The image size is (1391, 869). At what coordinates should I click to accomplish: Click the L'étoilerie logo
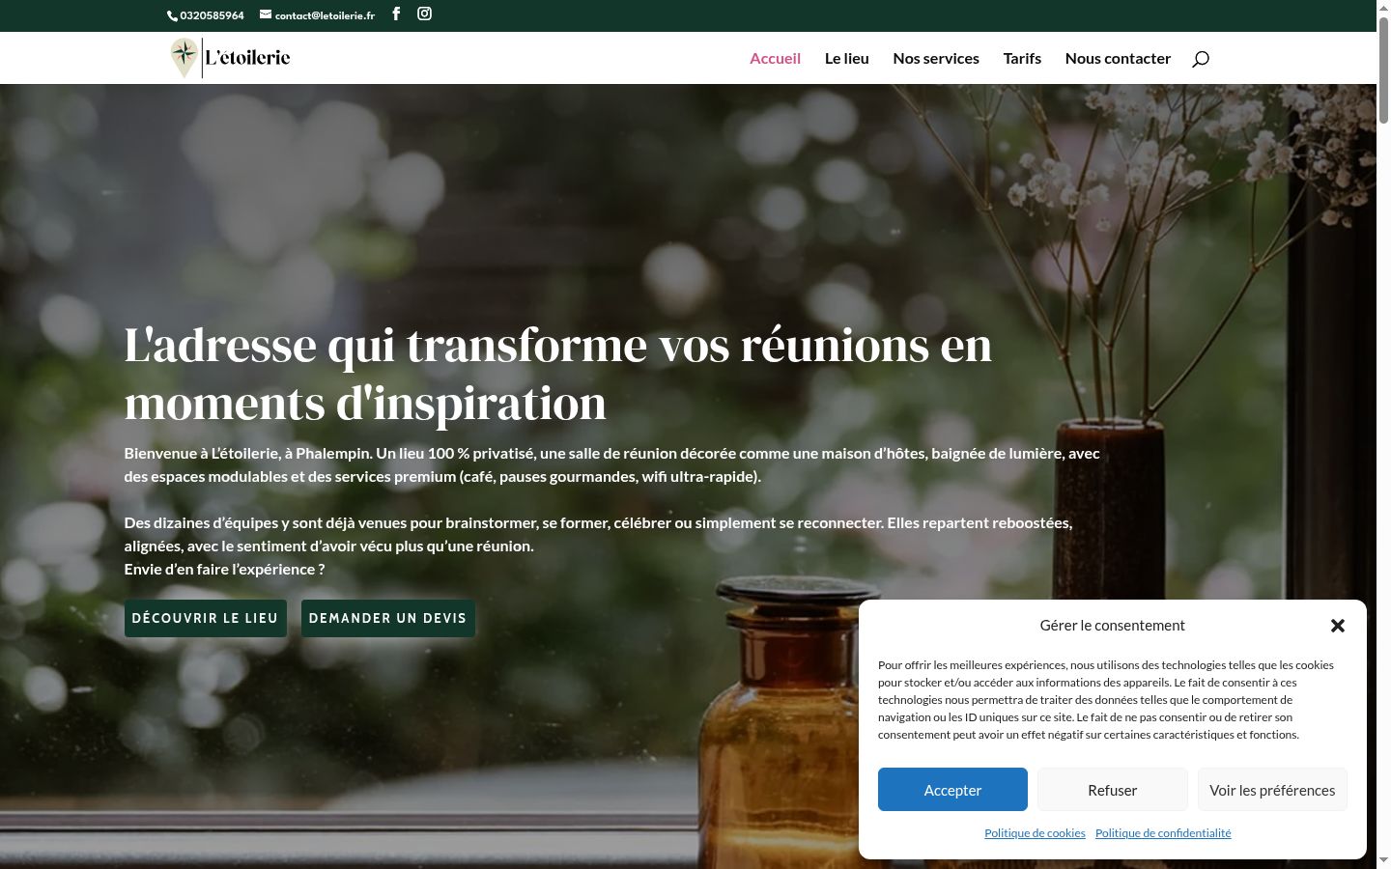pyautogui.click(x=230, y=58)
